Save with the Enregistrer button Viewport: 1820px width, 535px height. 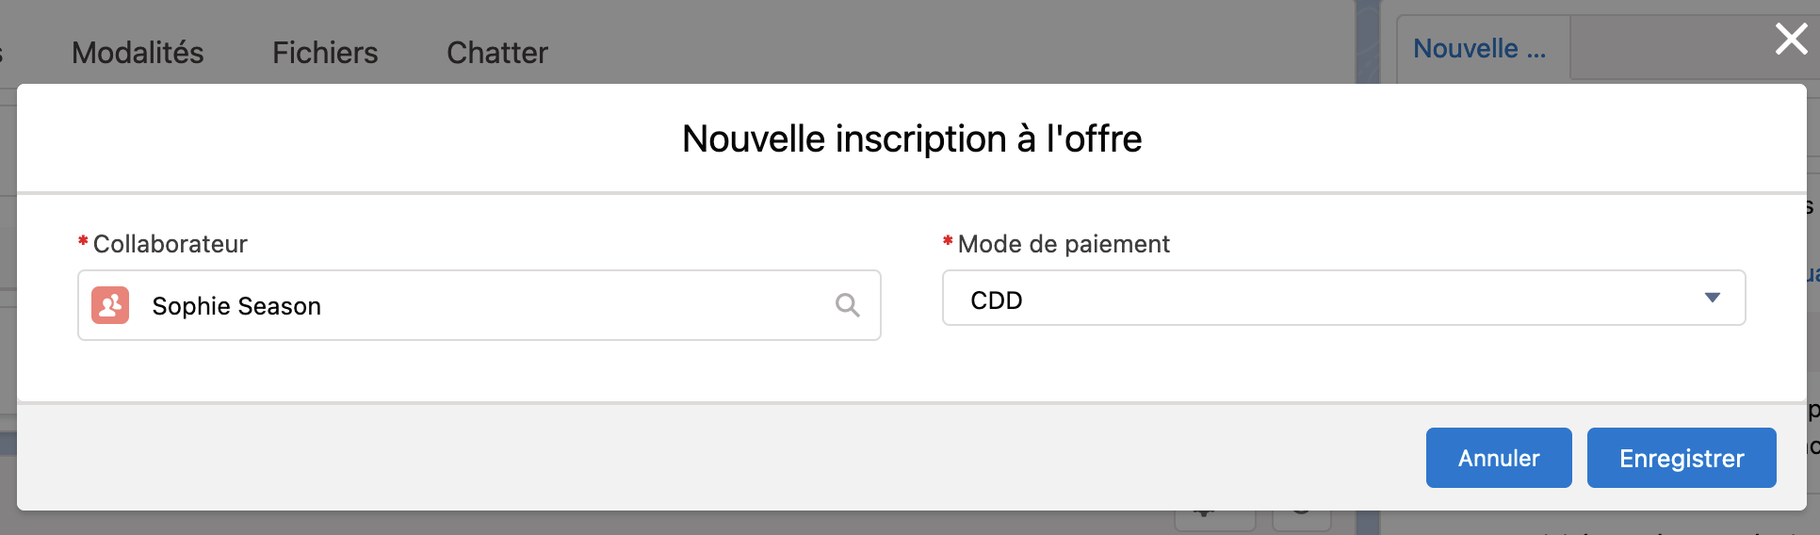tap(1681, 458)
